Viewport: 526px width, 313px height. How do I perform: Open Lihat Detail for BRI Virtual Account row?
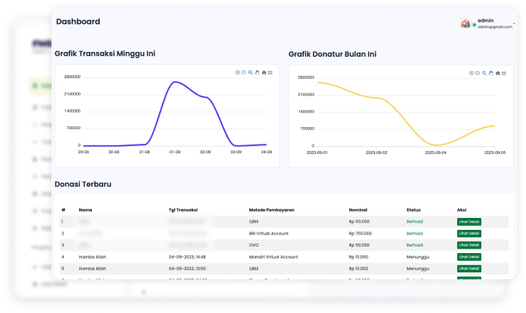point(469,234)
